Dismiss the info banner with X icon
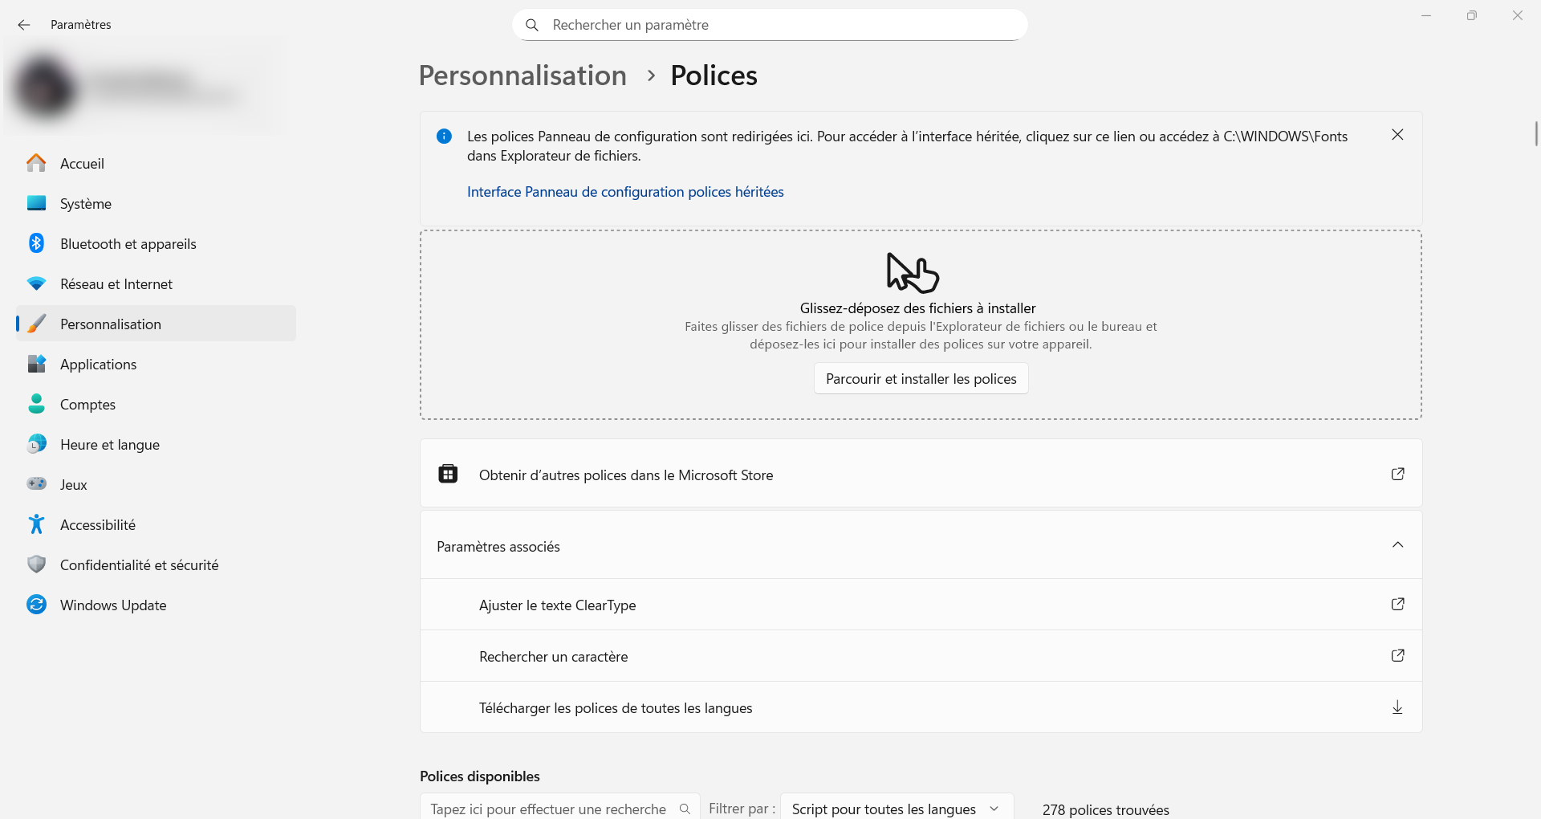This screenshot has height=819, width=1541. click(1397, 135)
